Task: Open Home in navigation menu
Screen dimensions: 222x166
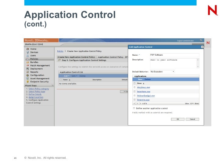Action: point(33,49)
